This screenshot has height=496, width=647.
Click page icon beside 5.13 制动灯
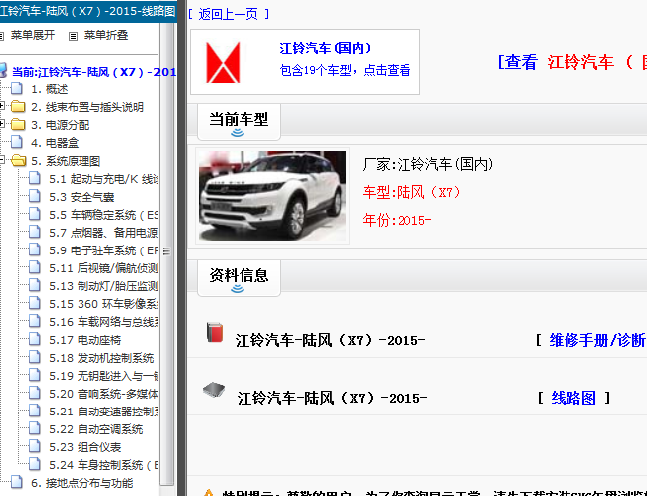[x=35, y=285]
